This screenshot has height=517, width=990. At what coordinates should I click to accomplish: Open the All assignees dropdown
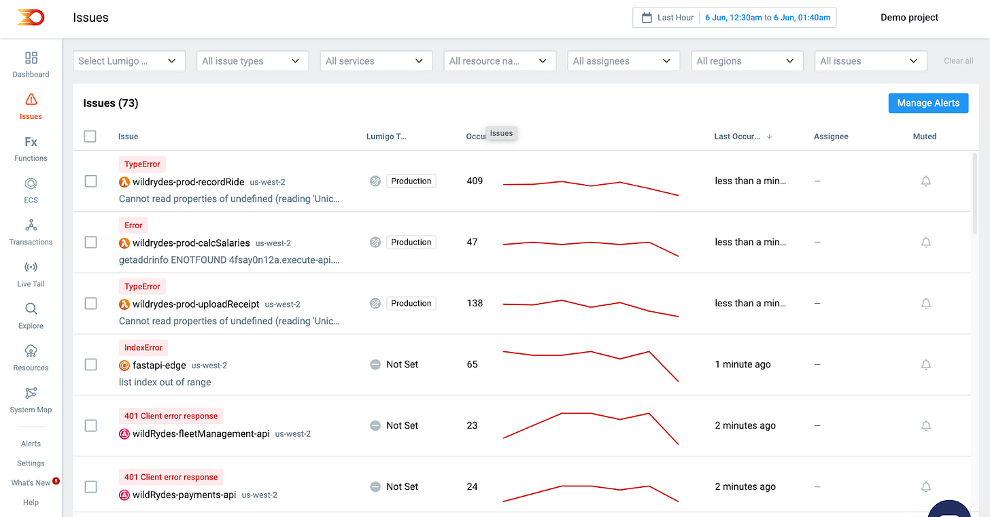pyautogui.click(x=624, y=61)
